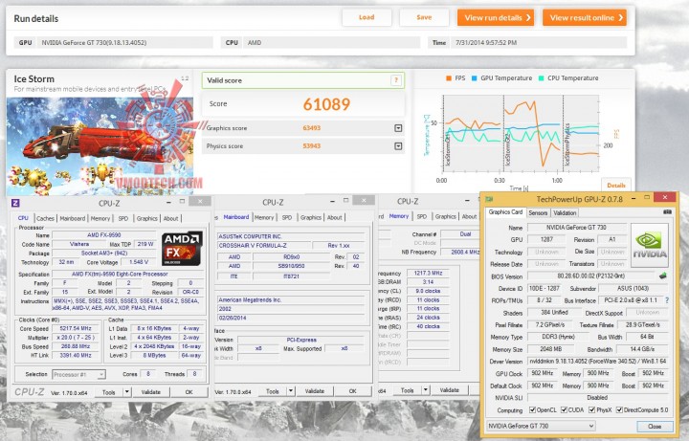Click the FPS and temperature chart area
Image resolution: width=689 pixels, height=441 pixels.
pyautogui.click(x=521, y=134)
